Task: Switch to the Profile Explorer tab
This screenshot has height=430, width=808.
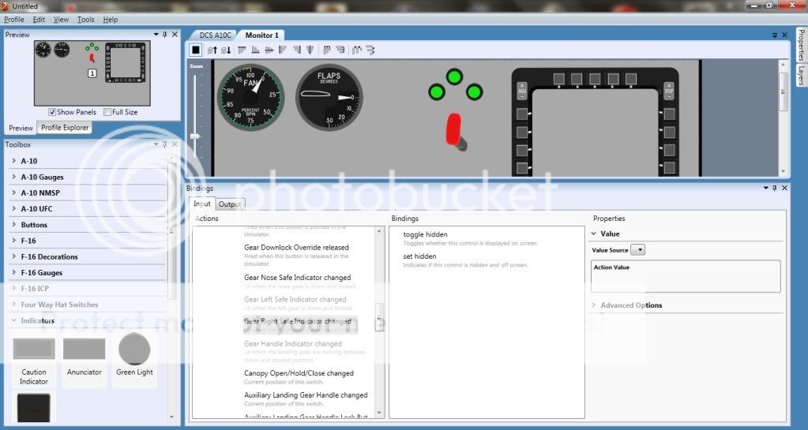Action: click(x=65, y=127)
